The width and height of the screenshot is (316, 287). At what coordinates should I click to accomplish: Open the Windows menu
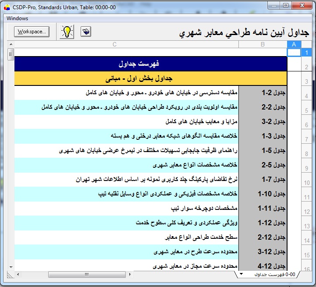click(x=17, y=18)
